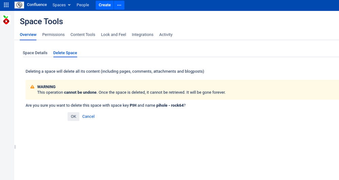Screen dimensions: 339x180
Task: Open the Permissions tab
Action: coord(53,35)
